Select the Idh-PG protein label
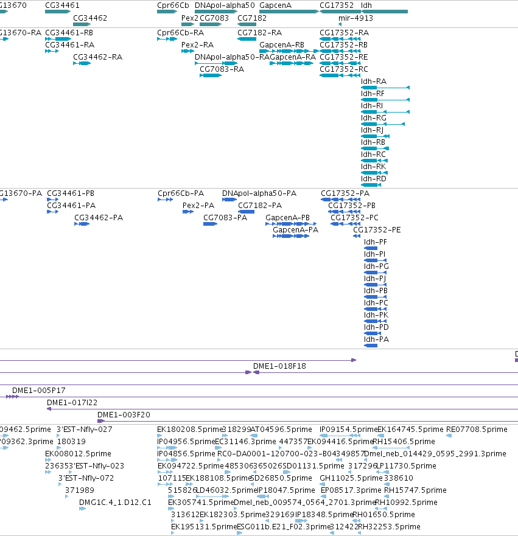This screenshot has width=518, height=536. coord(376,266)
